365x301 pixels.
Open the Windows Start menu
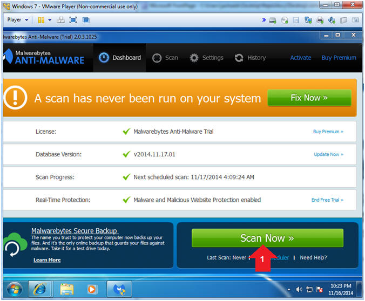coord(15,289)
